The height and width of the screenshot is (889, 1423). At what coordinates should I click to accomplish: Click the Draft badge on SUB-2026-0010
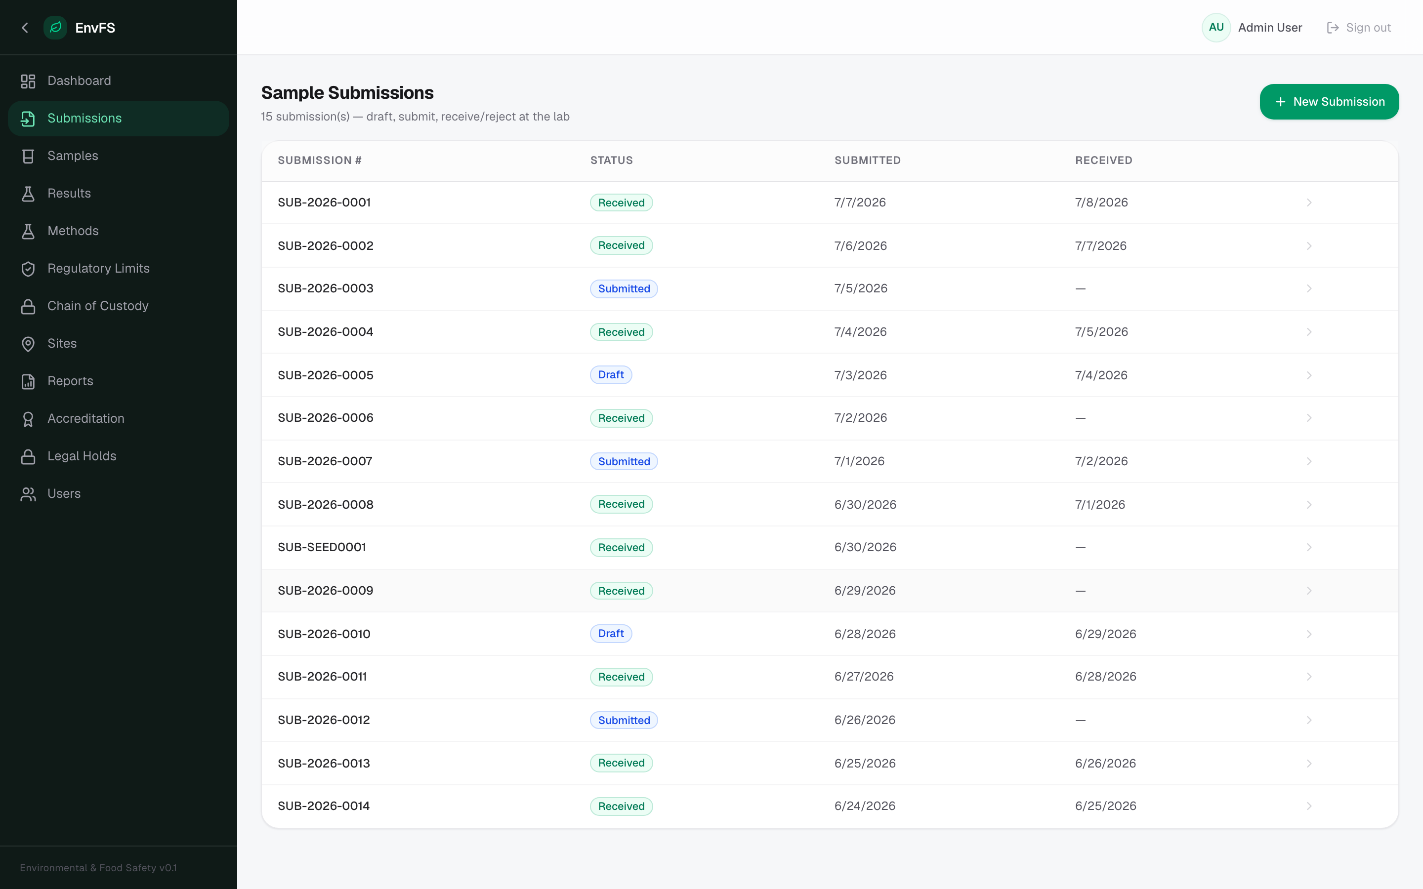[x=611, y=634]
